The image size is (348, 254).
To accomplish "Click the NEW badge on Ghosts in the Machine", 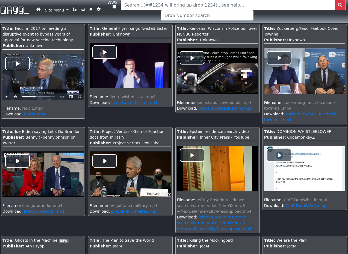I will tap(64, 241).
